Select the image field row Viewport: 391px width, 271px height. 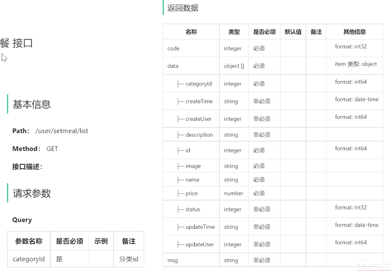(193, 166)
